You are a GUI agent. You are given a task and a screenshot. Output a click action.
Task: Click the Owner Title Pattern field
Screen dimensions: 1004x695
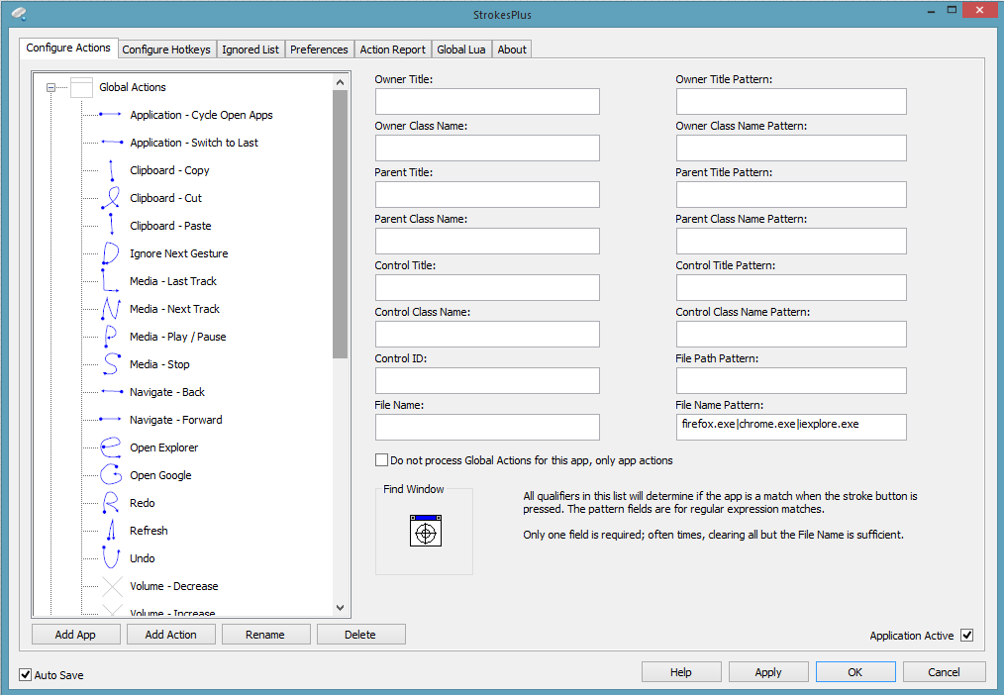pyautogui.click(x=791, y=101)
